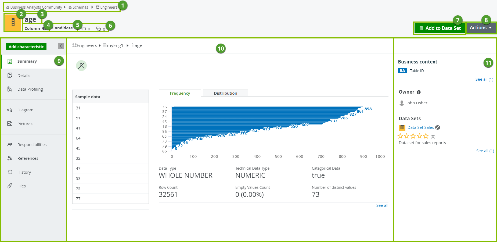Open the Data Set Sales link
This screenshot has width=497, height=242.
click(420, 127)
